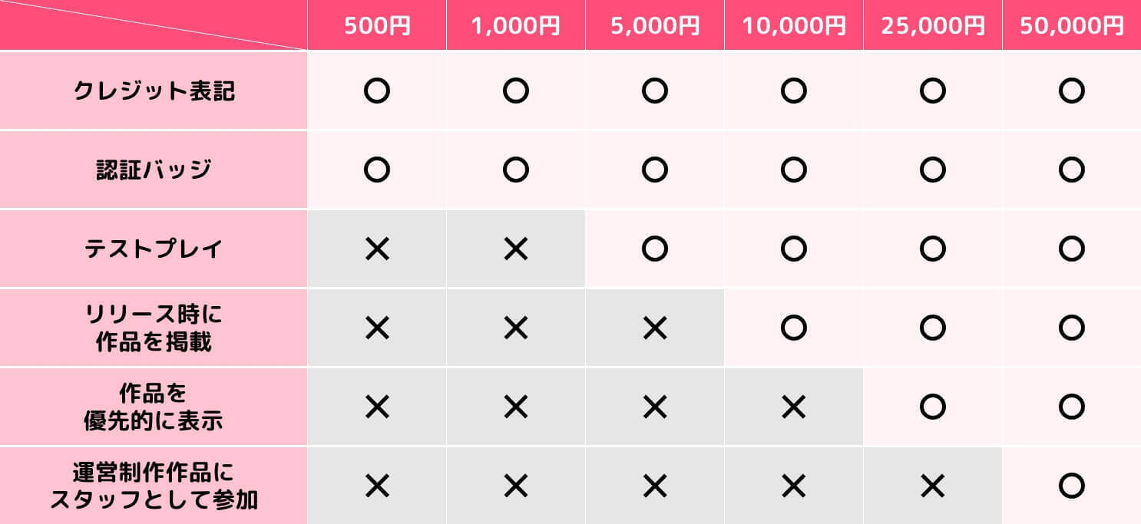Select the 1,000円 column header

pyautogui.click(x=515, y=26)
